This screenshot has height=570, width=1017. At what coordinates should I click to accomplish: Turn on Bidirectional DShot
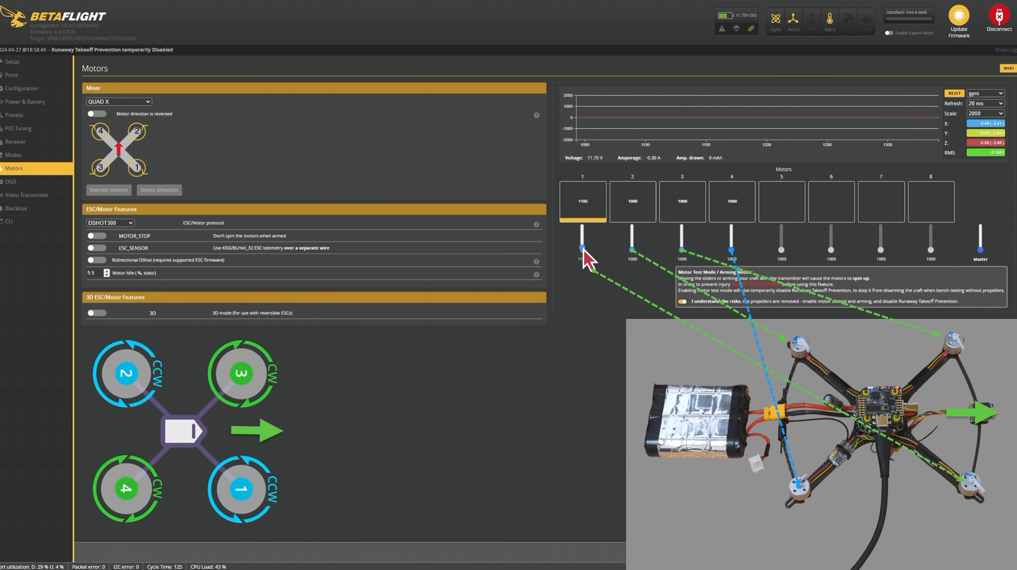pos(97,260)
